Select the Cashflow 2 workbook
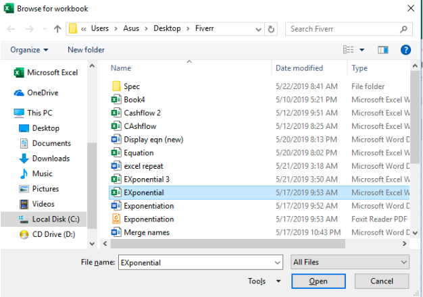Image resolution: width=423 pixels, height=297 pixels. click(259, 113)
